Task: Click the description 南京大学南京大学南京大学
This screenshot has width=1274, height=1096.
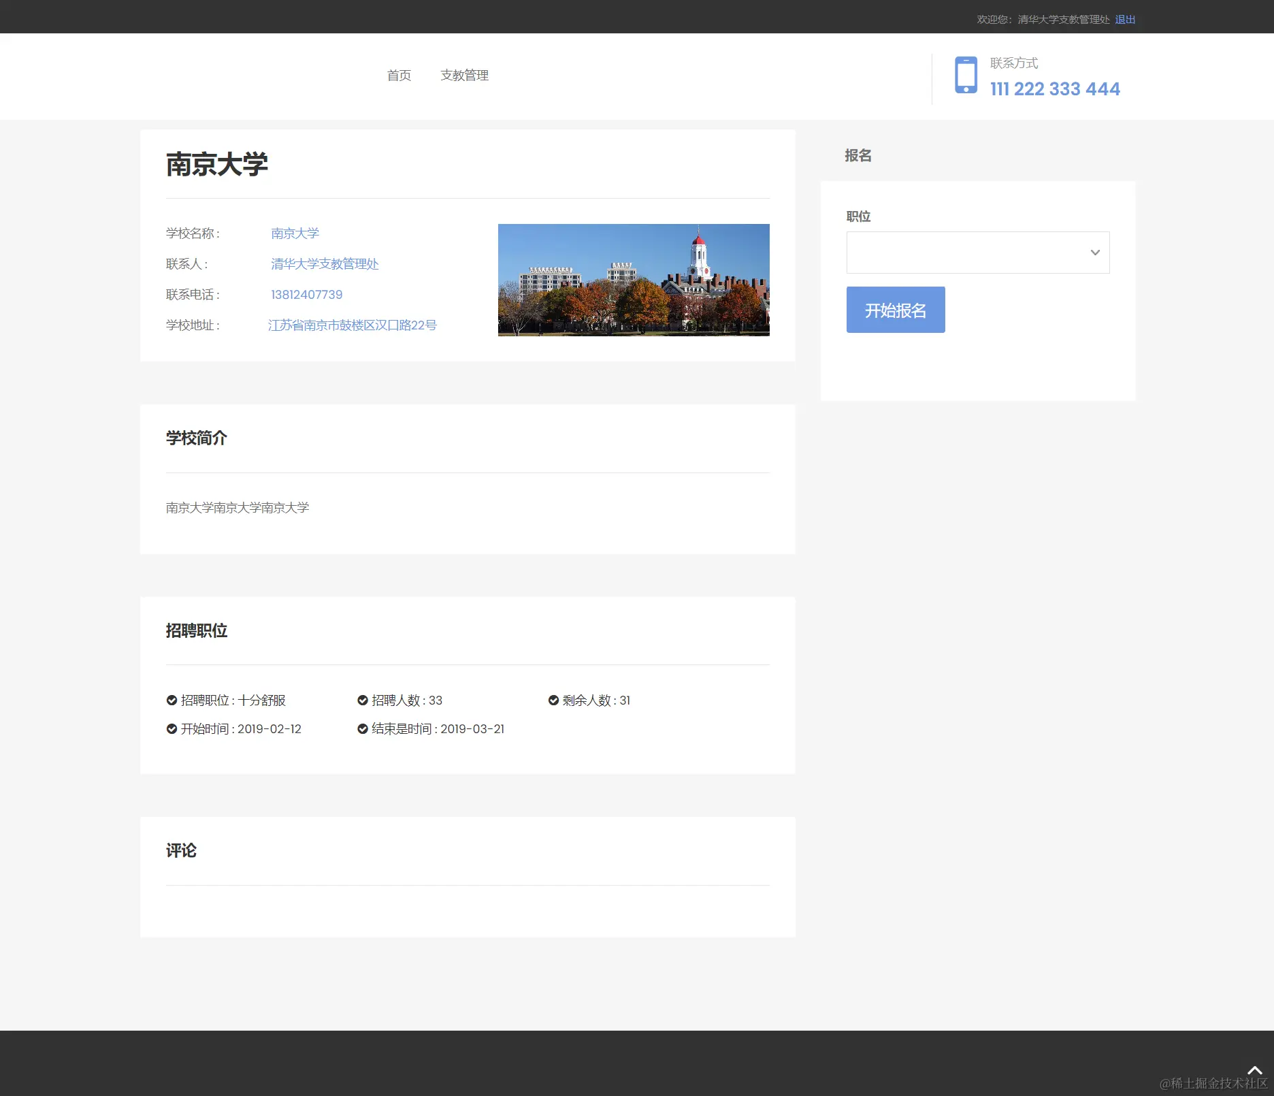Action: 237,507
